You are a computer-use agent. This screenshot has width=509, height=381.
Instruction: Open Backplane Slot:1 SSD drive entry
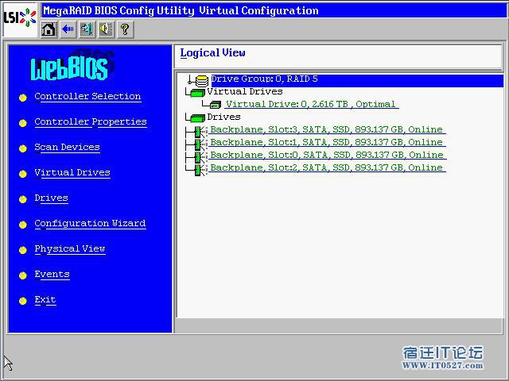point(327,142)
